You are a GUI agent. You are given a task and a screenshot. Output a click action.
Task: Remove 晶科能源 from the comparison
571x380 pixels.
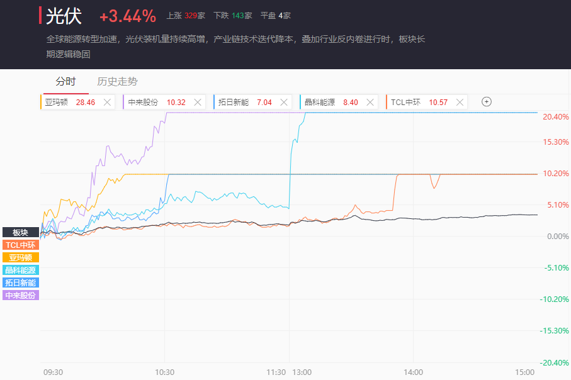coord(371,102)
